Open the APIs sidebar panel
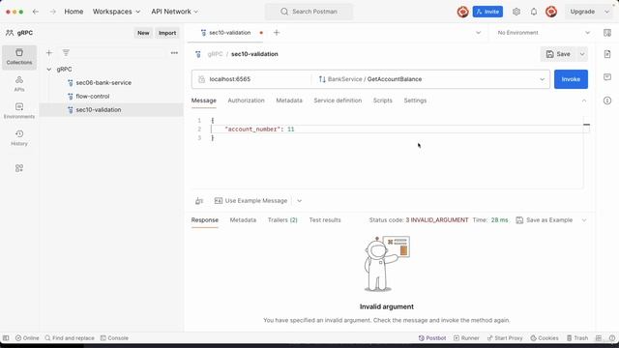The width and height of the screenshot is (619, 348). click(x=19, y=84)
